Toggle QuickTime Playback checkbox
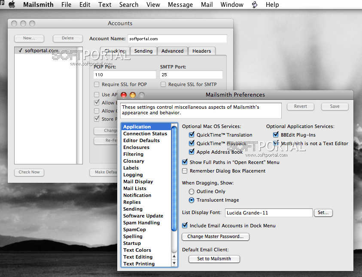The width and height of the screenshot is (362, 277). (192, 143)
